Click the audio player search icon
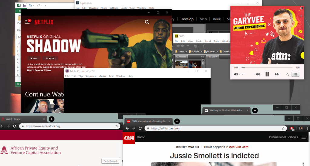The height and width of the screenshot is (166, 310). click(288, 74)
